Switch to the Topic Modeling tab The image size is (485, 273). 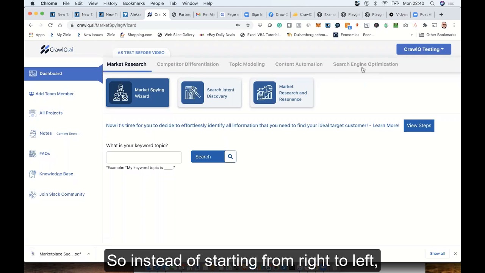(x=247, y=64)
